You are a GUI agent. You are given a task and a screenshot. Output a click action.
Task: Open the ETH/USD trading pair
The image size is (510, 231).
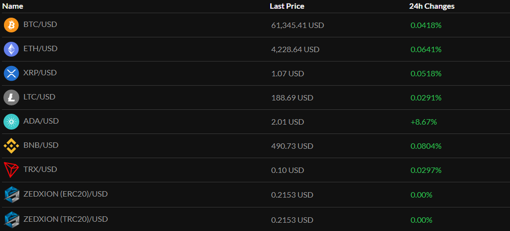pyautogui.click(x=40, y=49)
